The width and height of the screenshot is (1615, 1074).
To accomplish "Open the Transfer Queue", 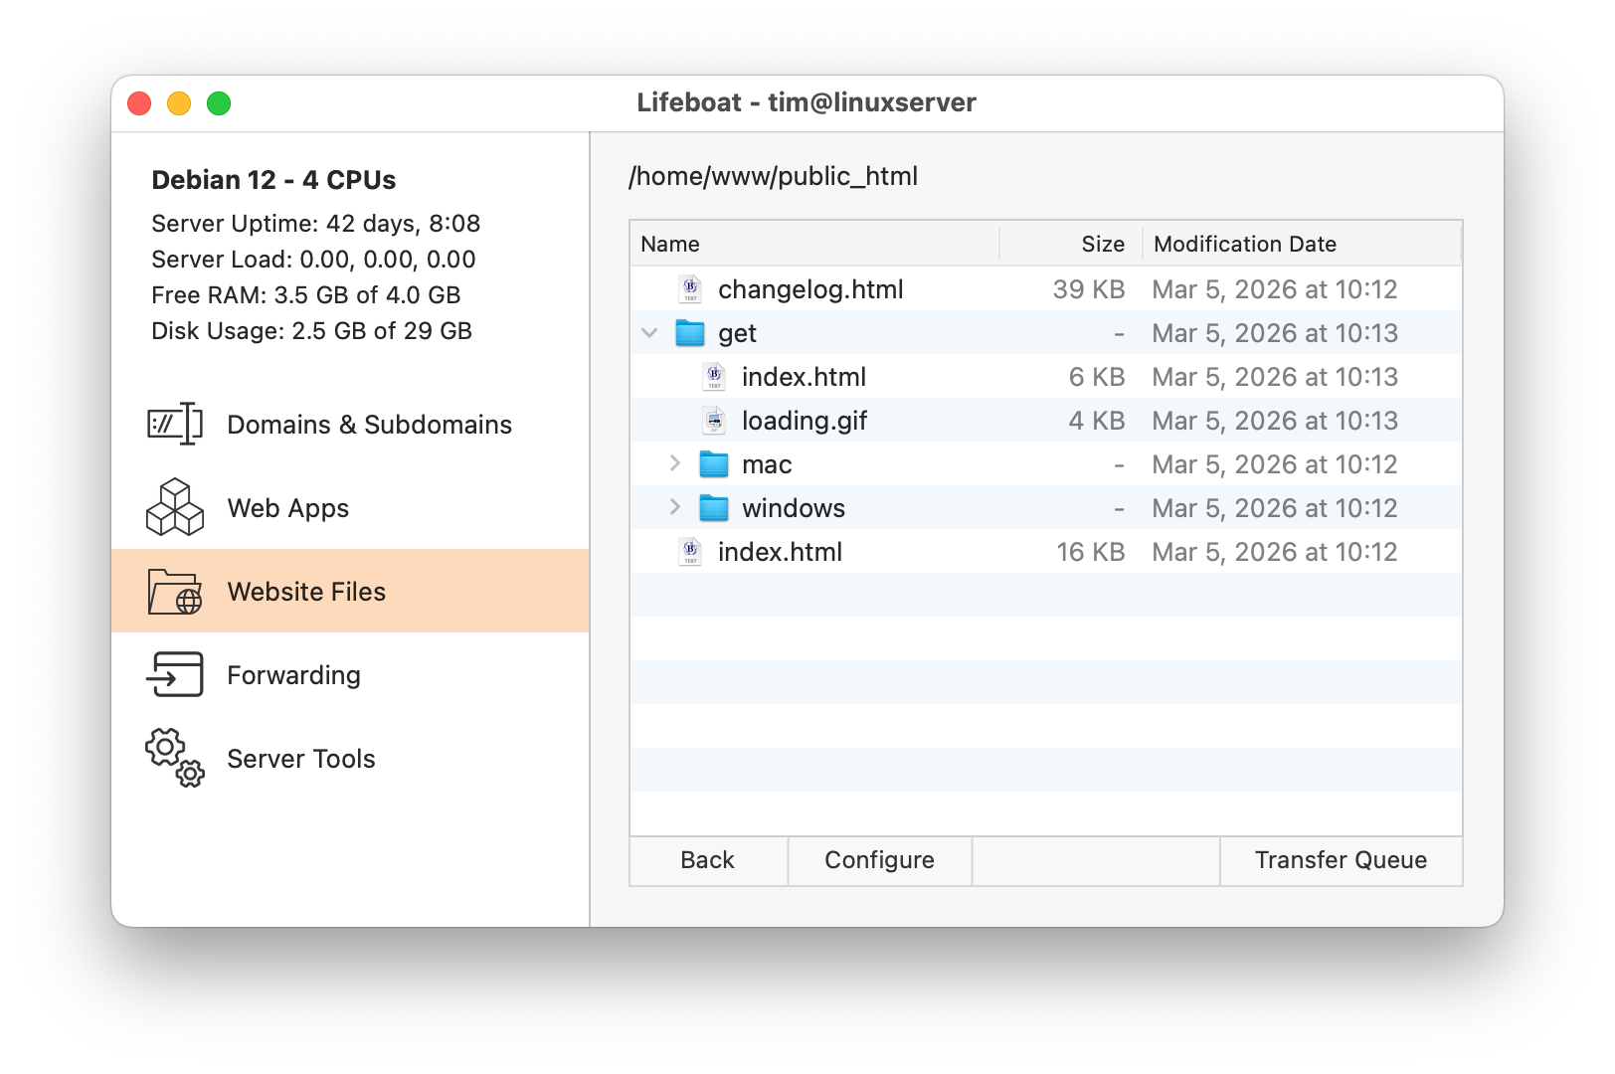I will 1341,860.
